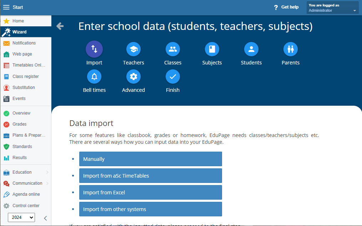The image size is (362, 226).
Task: Click the Substitution person icon
Action: point(6,88)
